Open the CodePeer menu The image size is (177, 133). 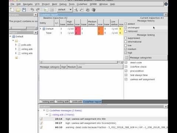(x=82, y=4)
